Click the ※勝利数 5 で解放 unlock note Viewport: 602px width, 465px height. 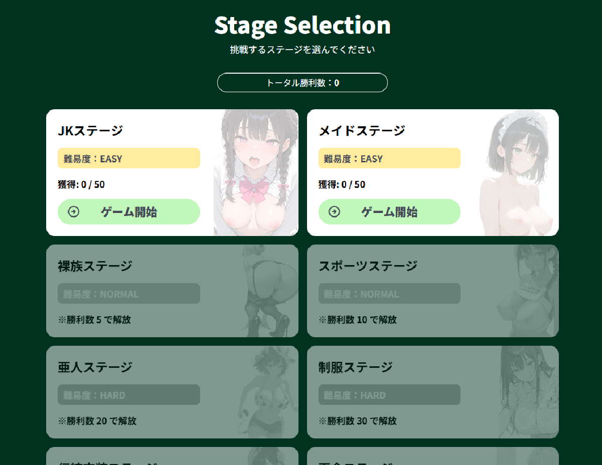94,320
